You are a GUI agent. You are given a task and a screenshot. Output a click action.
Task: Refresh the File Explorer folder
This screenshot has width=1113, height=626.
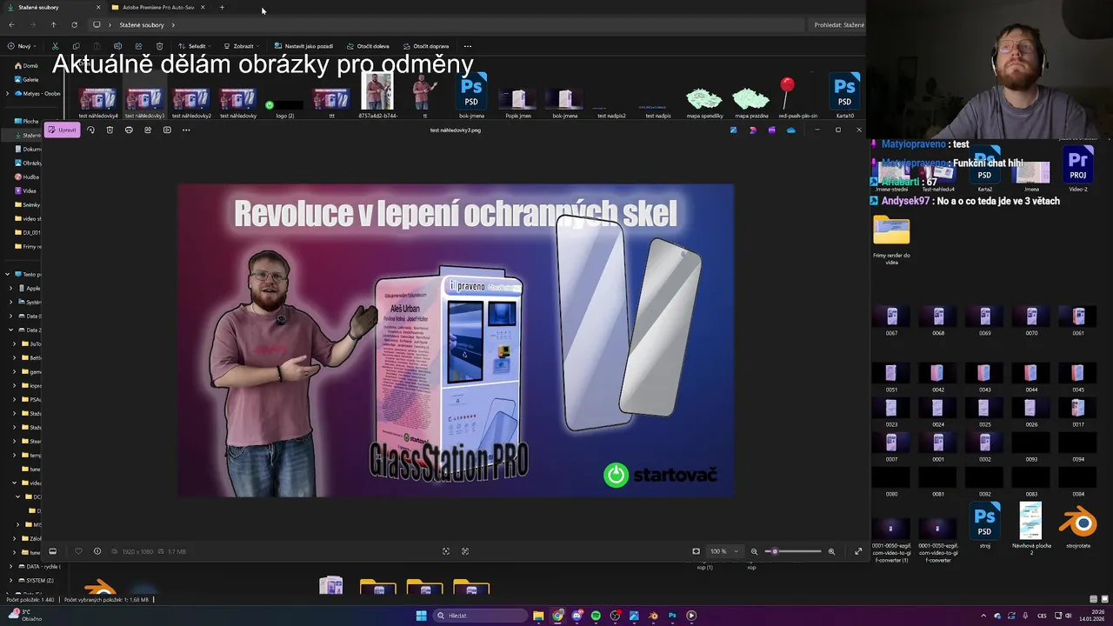[74, 24]
